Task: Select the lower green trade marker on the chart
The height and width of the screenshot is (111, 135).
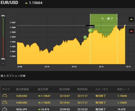Action: point(85,38)
